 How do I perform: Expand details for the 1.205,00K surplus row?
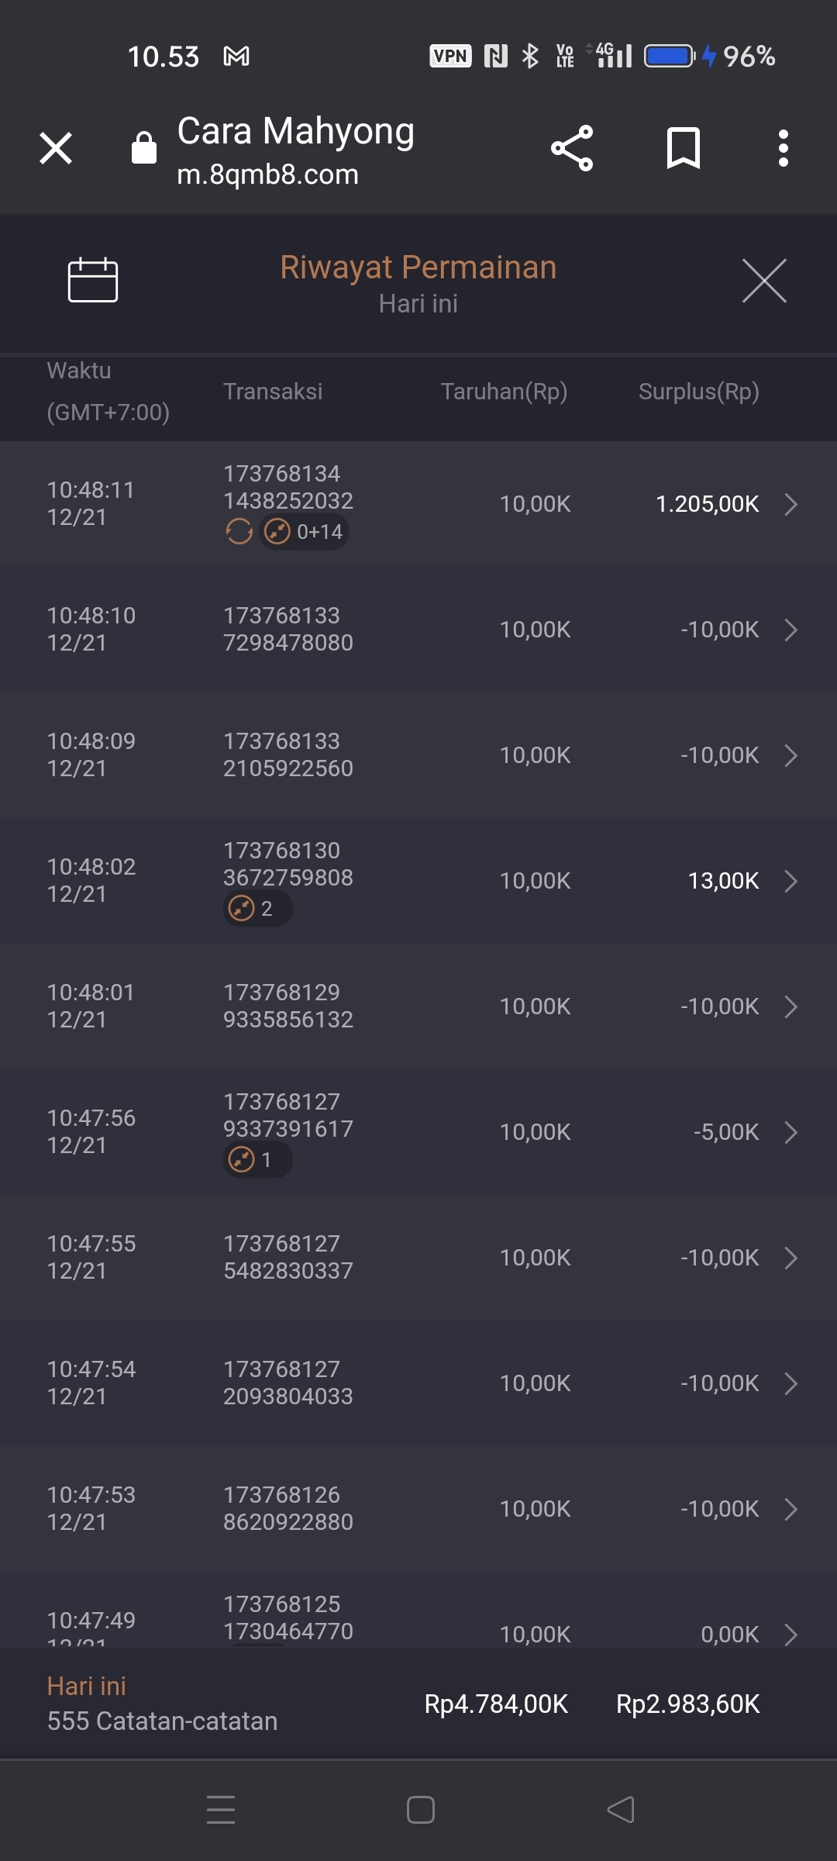(x=790, y=504)
